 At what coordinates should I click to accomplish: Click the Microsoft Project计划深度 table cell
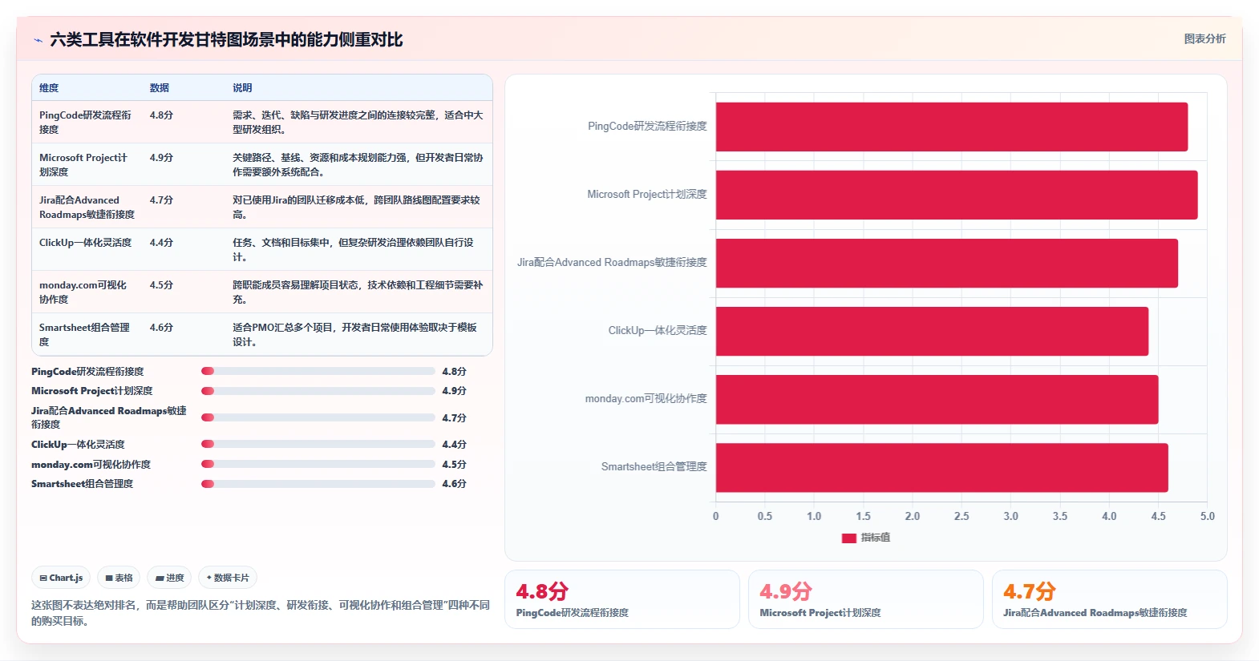[x=87, y=165]
